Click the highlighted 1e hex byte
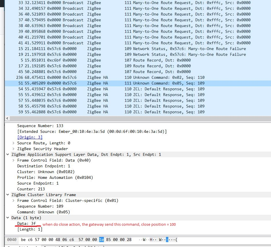Viewport: 271px width, 247px height. [101, 239]
